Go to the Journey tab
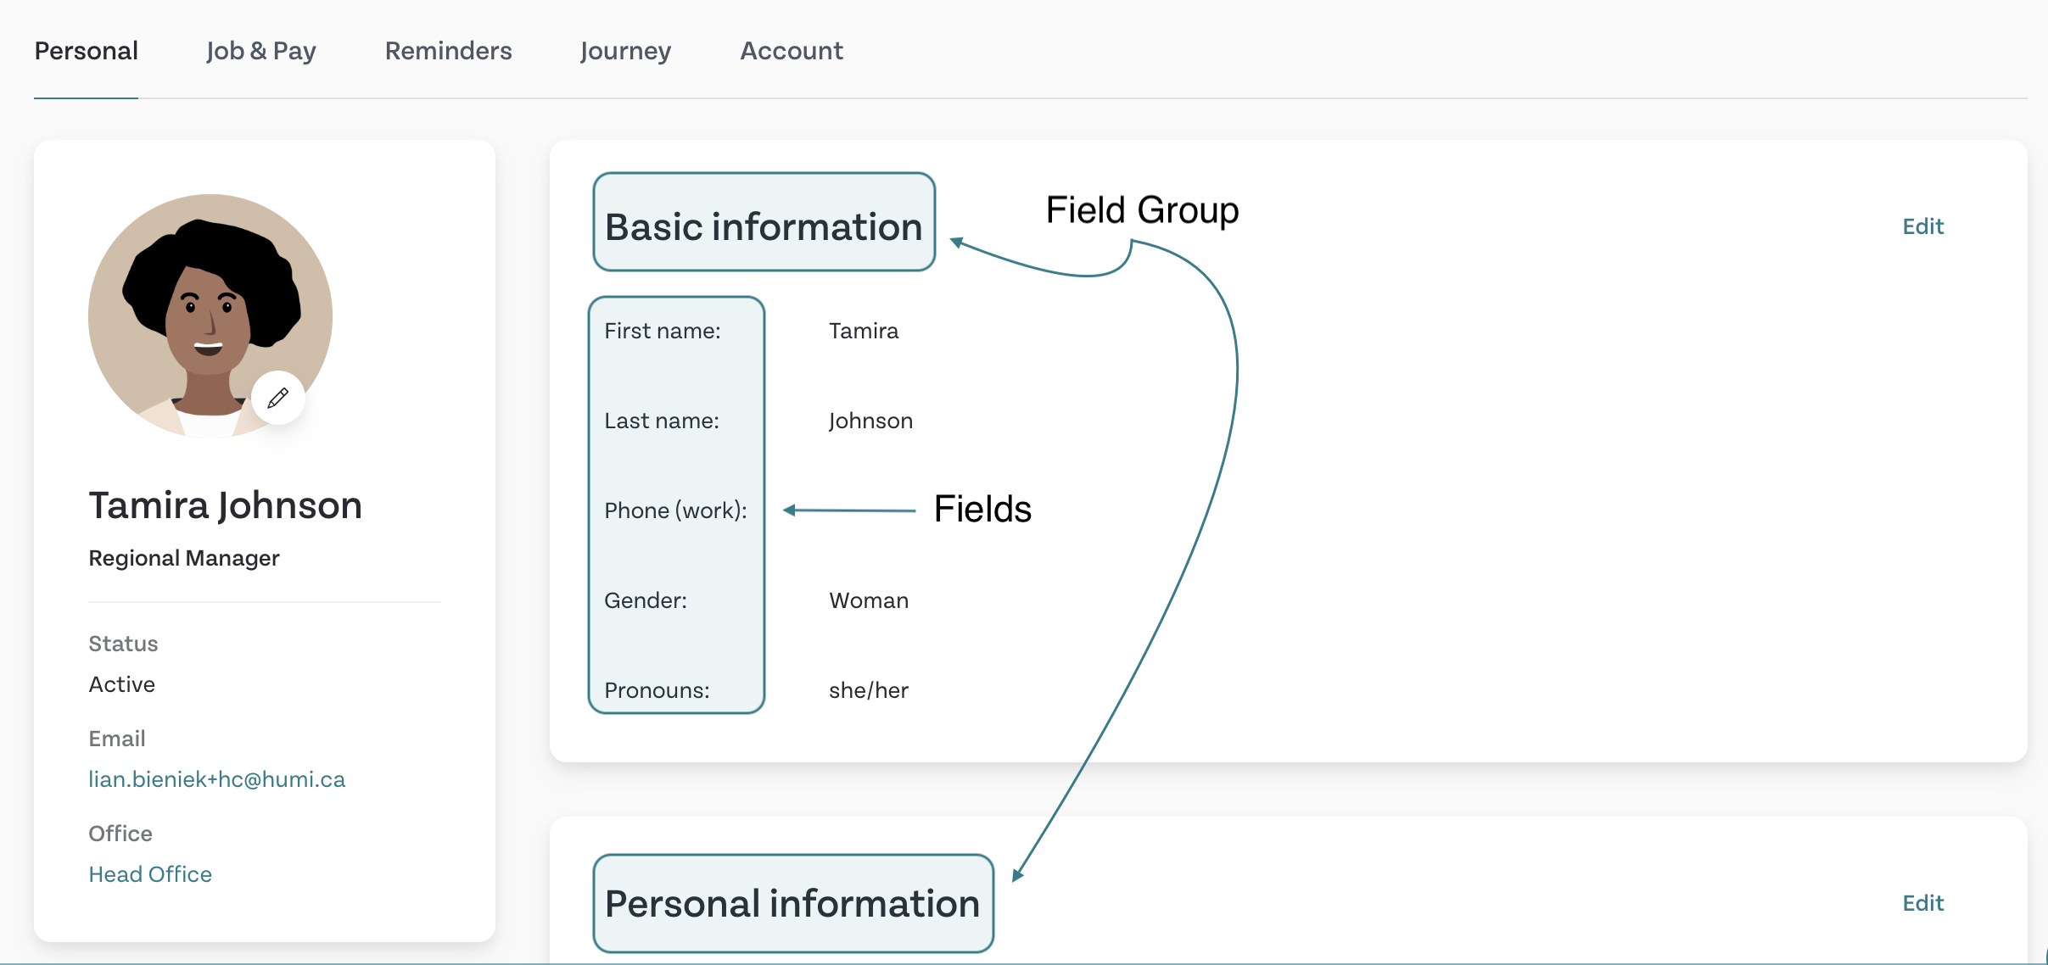This screenshot has width=2048, height=965. (625, 51)
